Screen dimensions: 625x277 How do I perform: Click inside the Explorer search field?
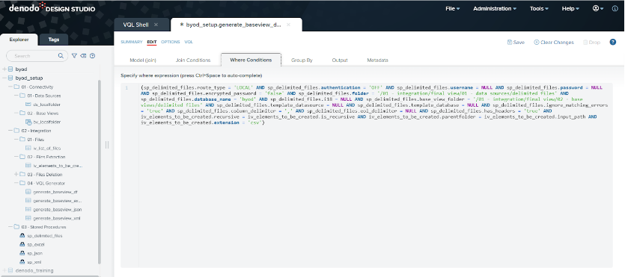[34, 56]
